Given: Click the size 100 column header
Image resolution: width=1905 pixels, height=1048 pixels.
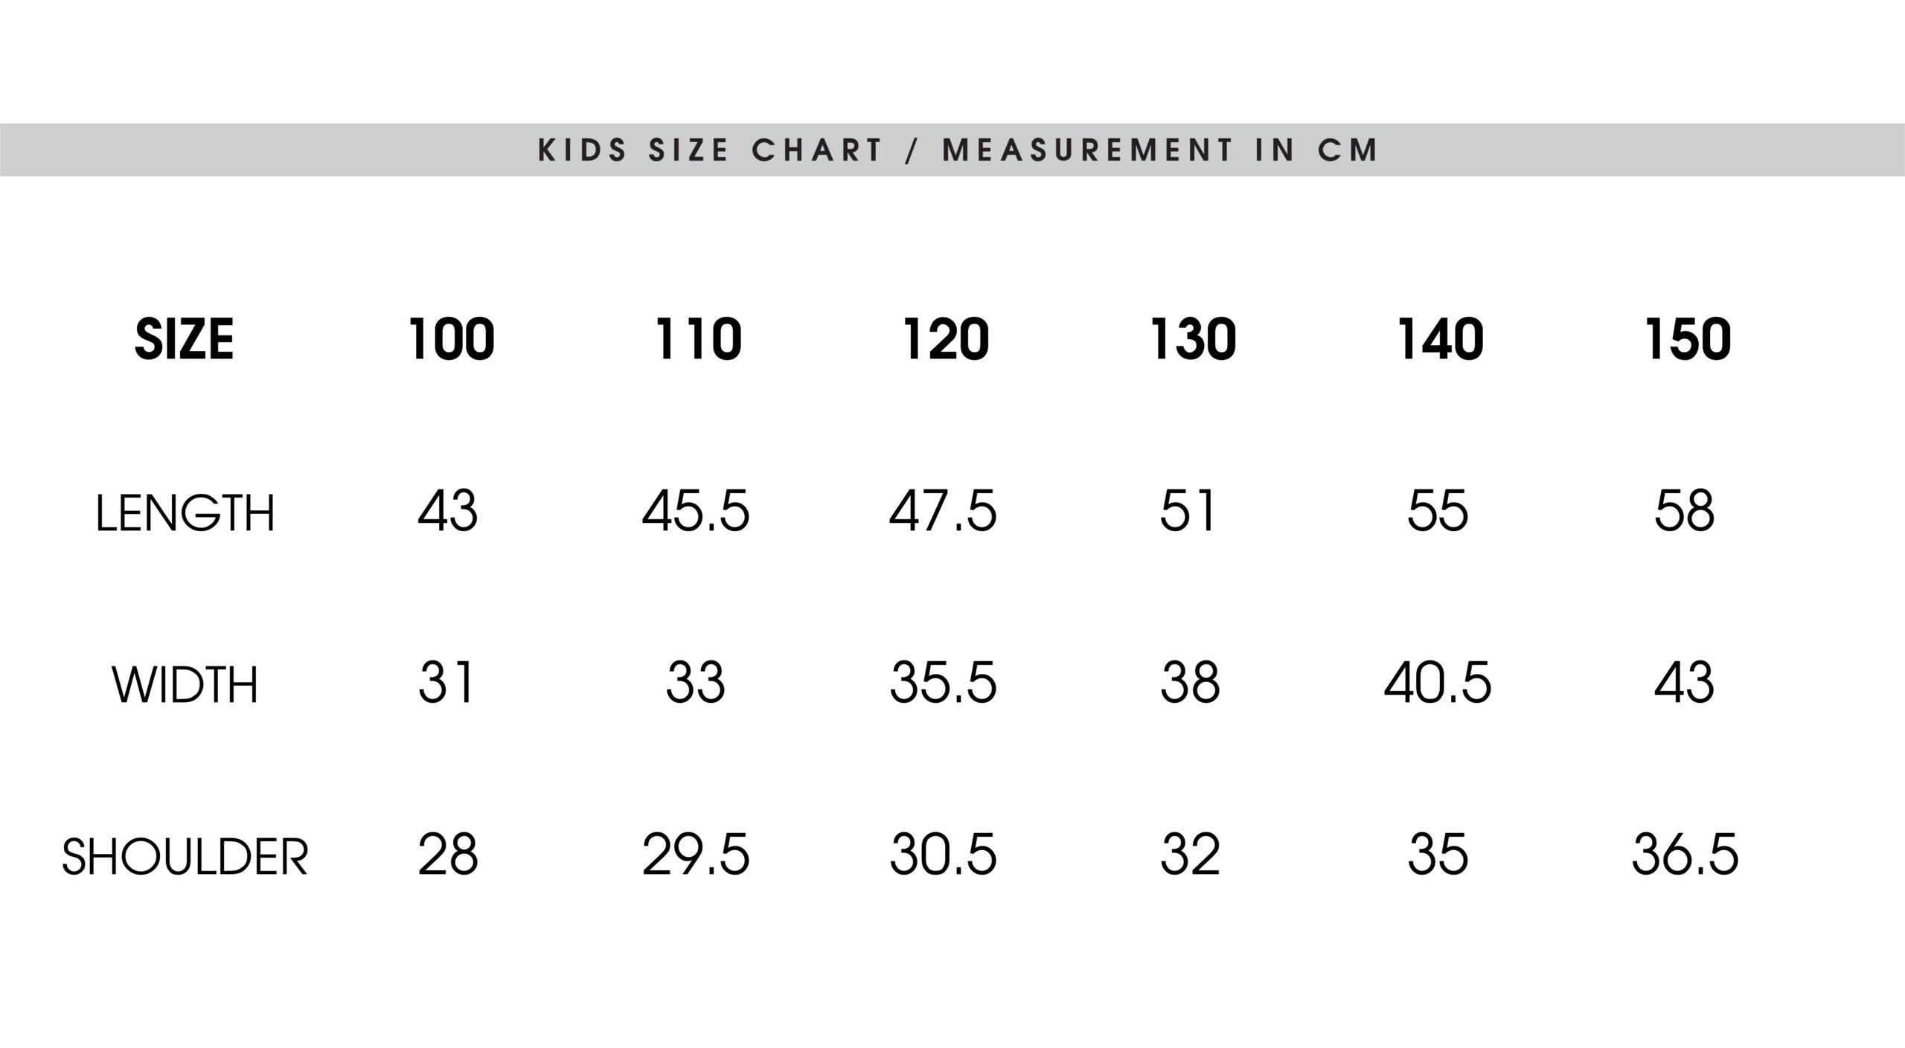Looking at the screenshot, I should coord(452,339).
